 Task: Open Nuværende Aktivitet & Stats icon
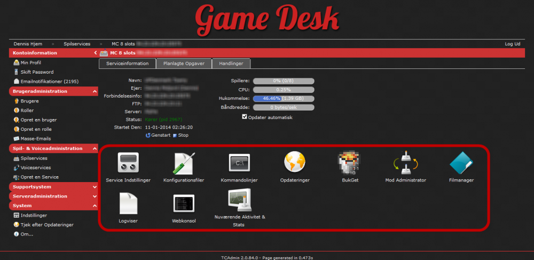point(239,202)
